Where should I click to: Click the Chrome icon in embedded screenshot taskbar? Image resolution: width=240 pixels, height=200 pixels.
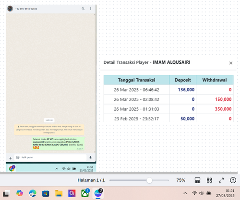click(12, 168)
